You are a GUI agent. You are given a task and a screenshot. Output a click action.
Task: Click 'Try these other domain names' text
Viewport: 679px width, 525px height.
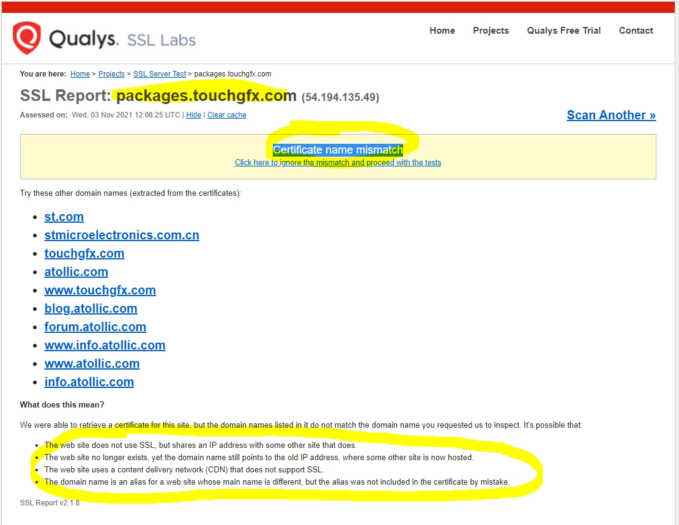[130, 193]
